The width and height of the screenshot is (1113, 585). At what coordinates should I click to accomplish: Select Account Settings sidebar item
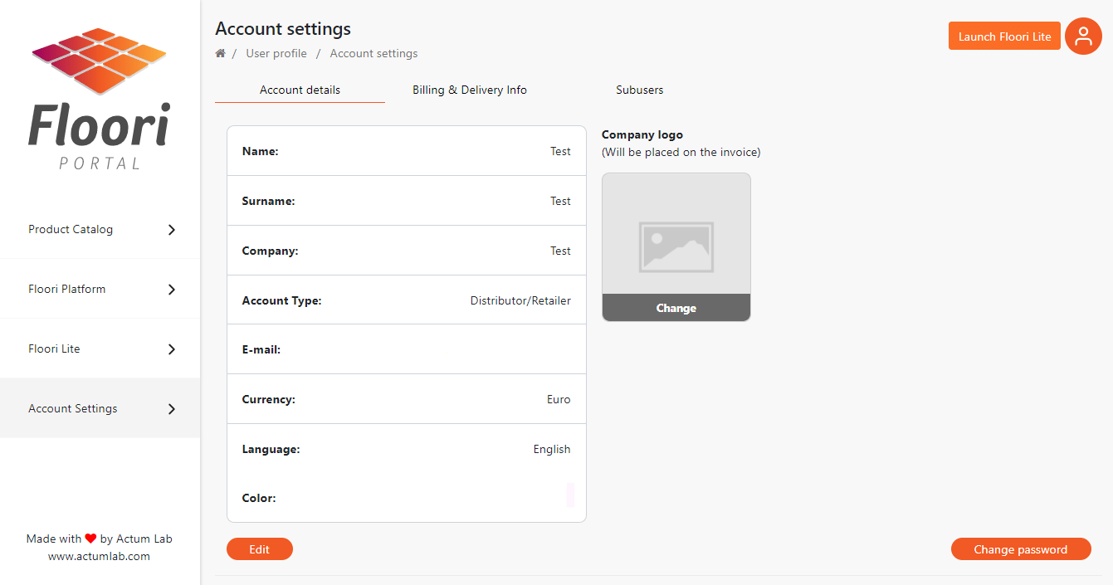click(x=100, y=408)
